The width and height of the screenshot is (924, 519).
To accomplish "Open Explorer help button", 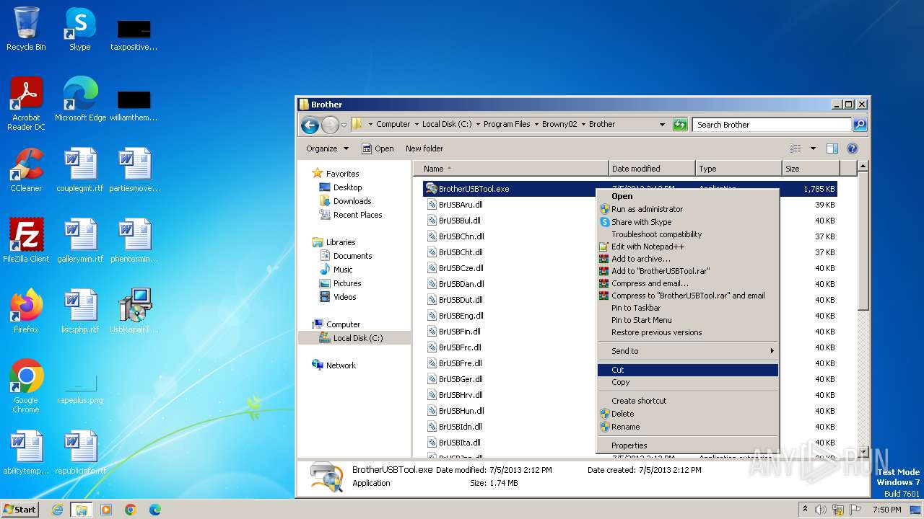I will [853, 148].
